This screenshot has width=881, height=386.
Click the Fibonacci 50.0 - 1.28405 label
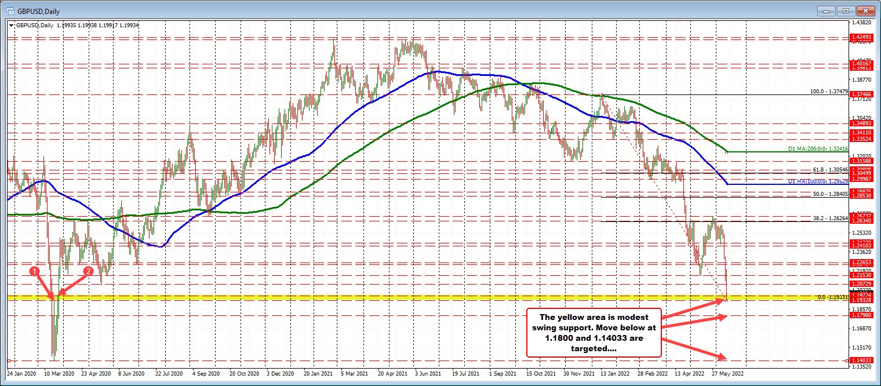pyautogui.click(x=831, y=194)
